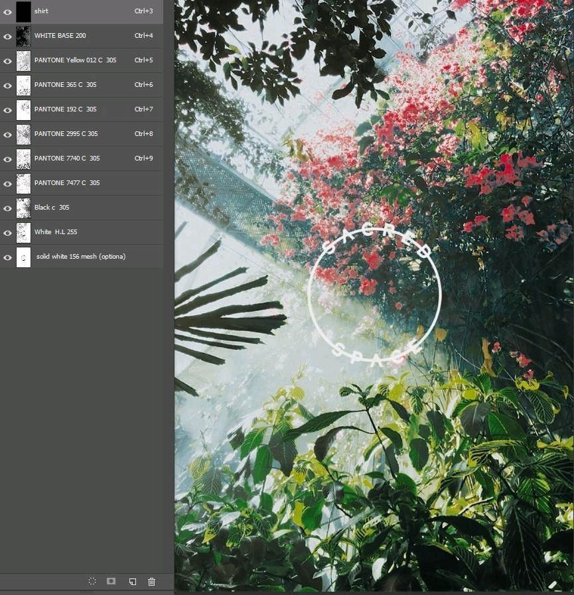Click the Ctrl+9 shortcut label
574x595 pixels.
coord(143,159)
